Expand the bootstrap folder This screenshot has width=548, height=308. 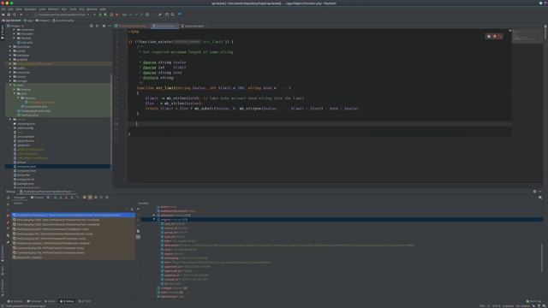10,47
